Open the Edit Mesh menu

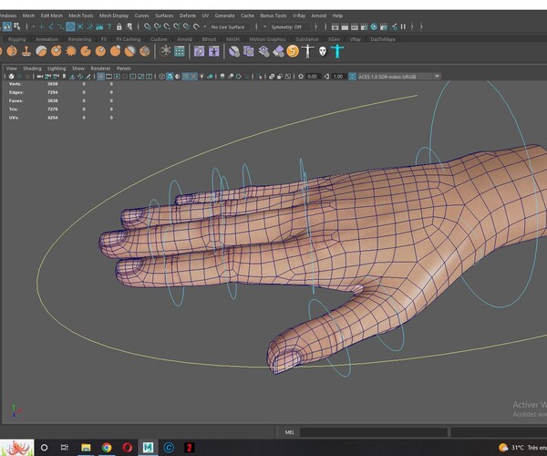[x=52, y=16]
